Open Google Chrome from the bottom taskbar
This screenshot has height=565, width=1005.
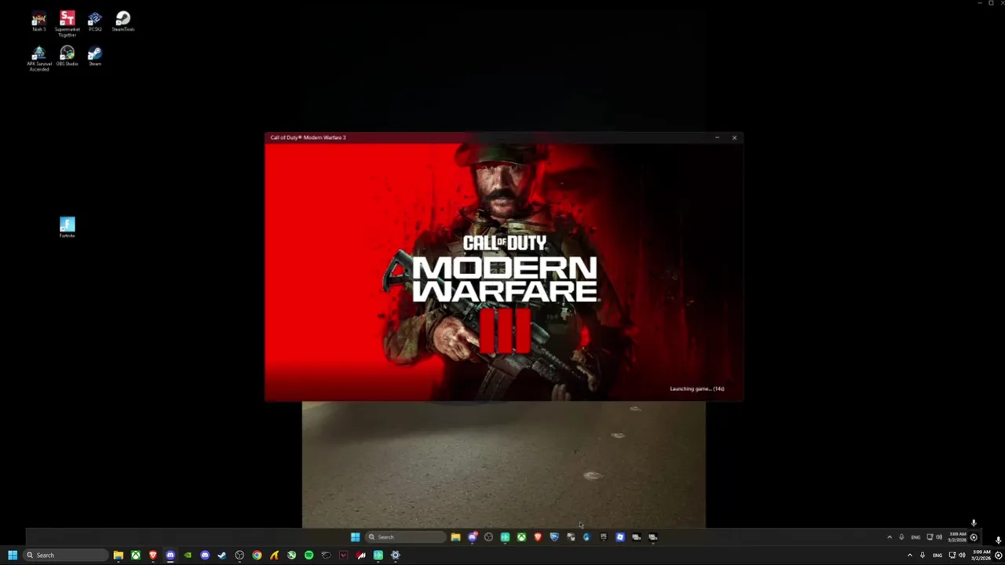point(257,555)
